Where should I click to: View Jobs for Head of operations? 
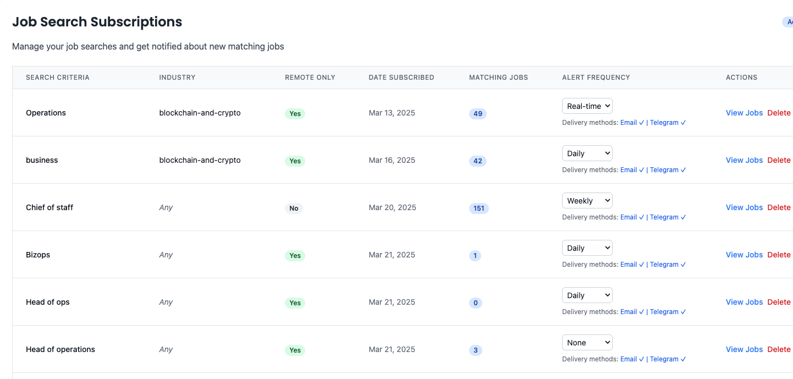pos(744,349)
